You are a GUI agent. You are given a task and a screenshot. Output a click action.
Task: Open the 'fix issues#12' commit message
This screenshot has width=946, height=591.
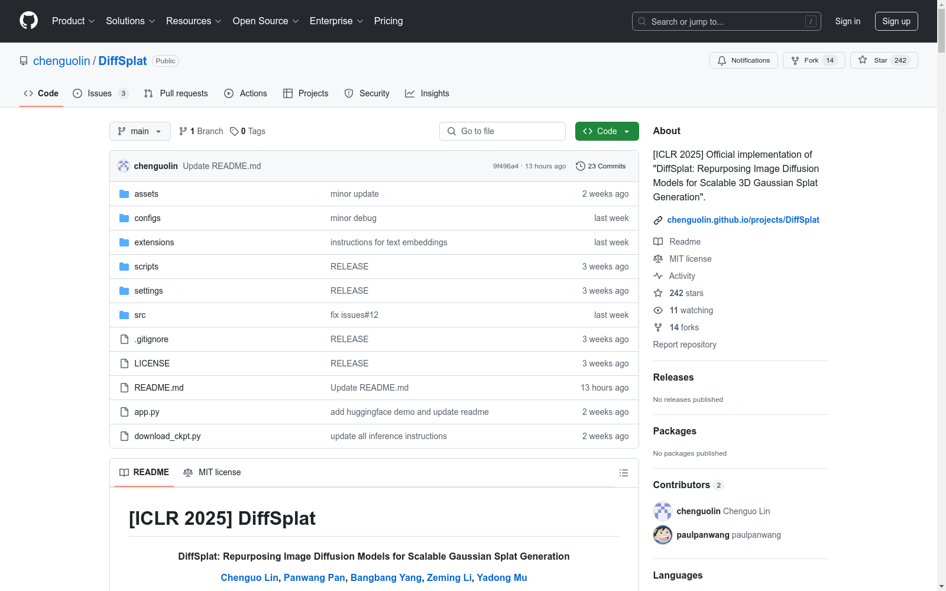click(x=354, y=315)
